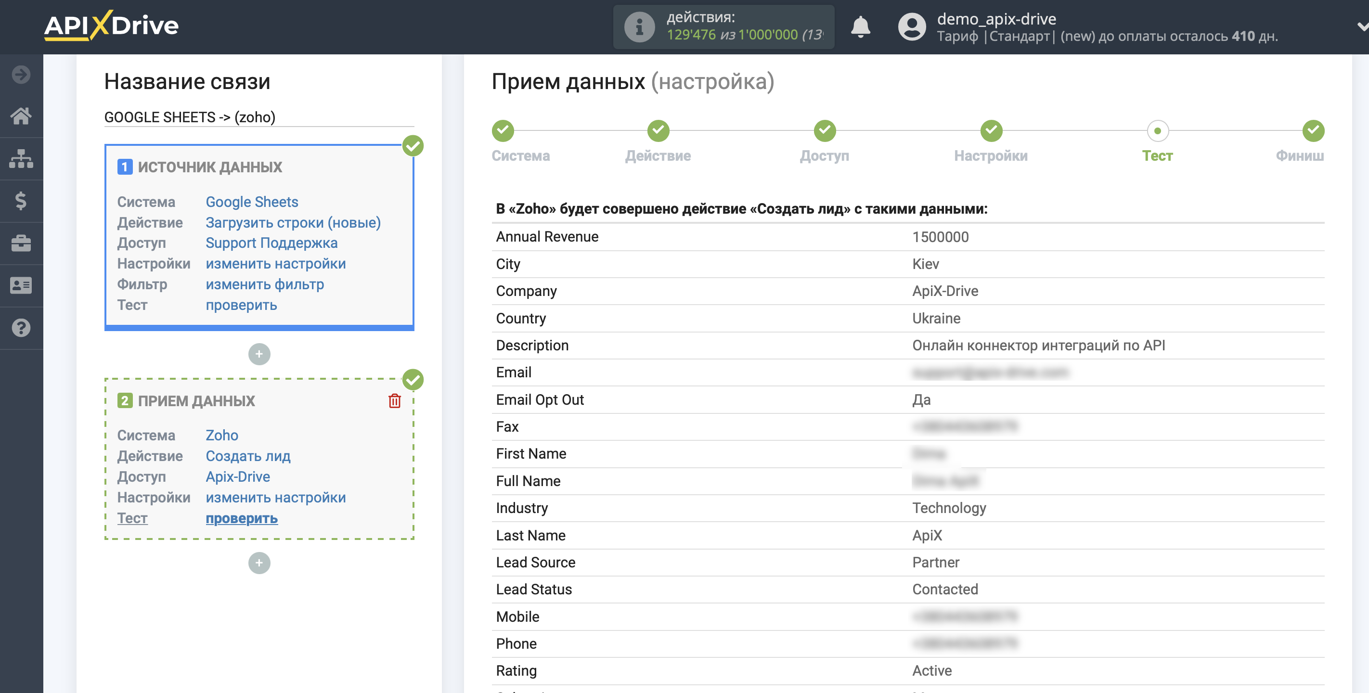
Task: Select the Description value text
Action: pos(1038,346)
